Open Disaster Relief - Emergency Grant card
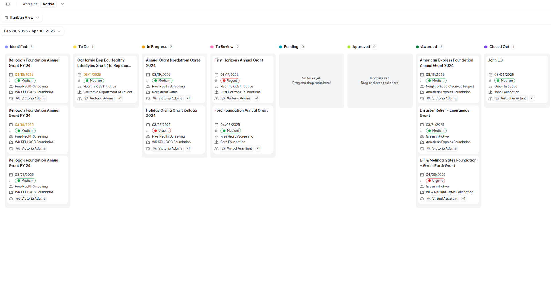The width and height of the screenshot is (551, 305). click(x=449, y=130)
